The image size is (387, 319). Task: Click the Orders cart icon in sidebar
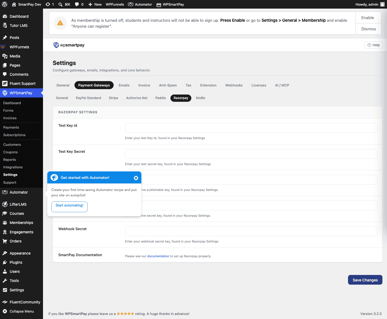[x=5, y=241]
